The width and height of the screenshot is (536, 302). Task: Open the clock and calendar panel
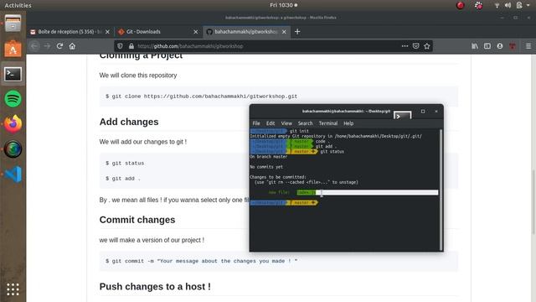pyautogui.click(x=283, y=5)
